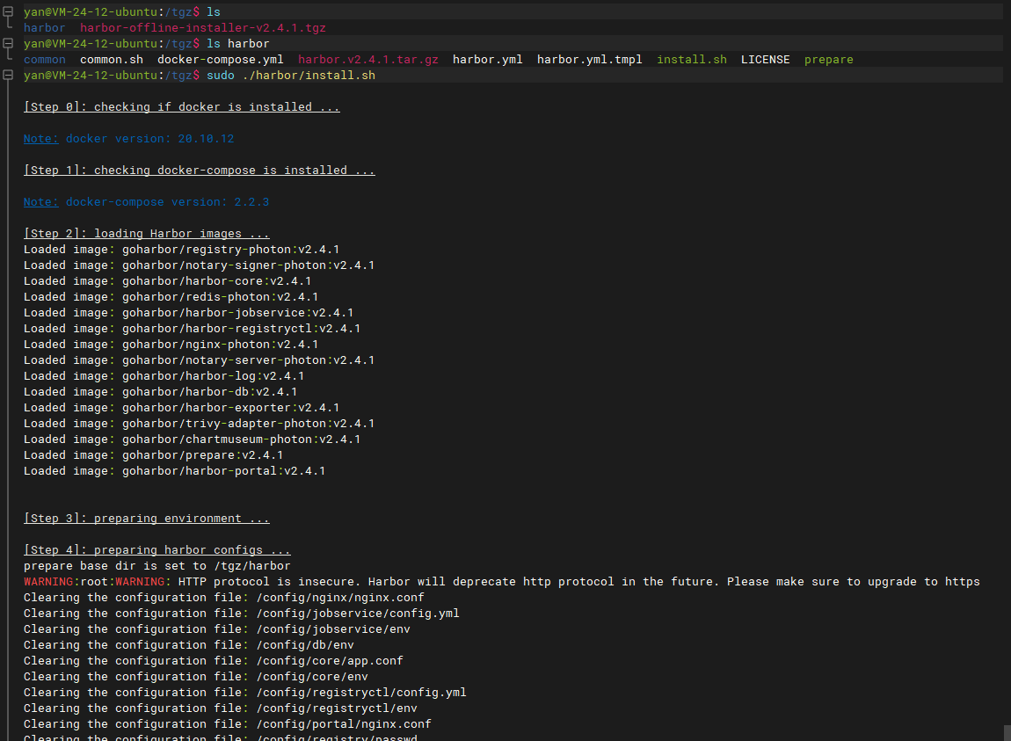1011x741 pixels.
Task: Click the goharbor/prepare:v2.4.1 line
Action: pos(154,454)
